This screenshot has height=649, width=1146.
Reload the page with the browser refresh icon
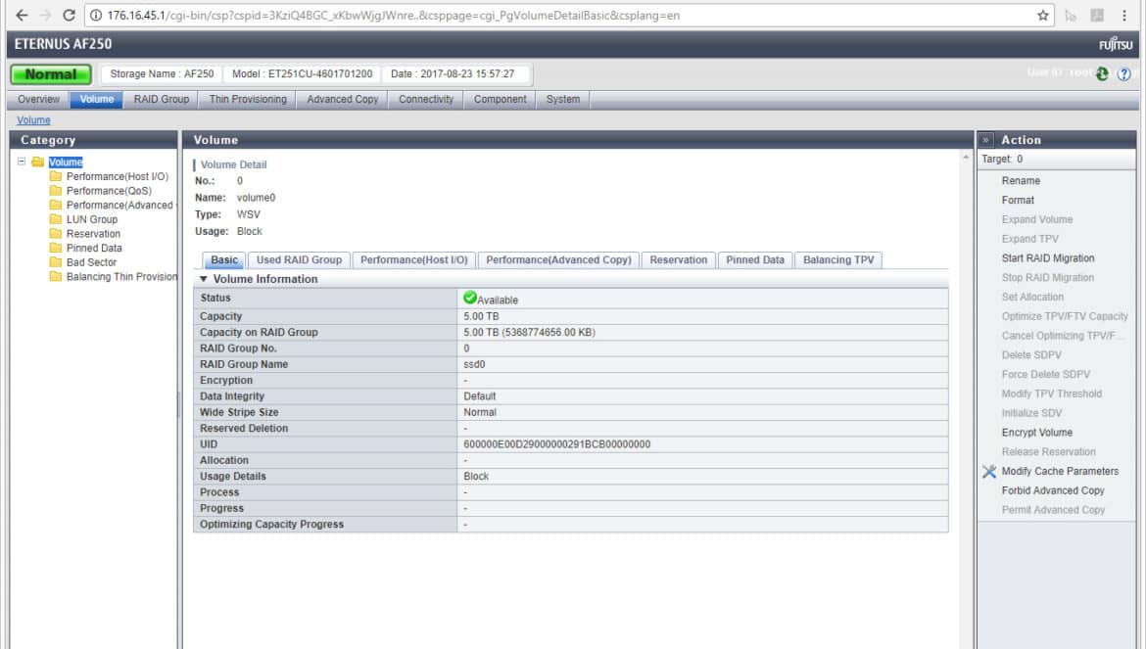pyautogui.click(x=69, y=16)
